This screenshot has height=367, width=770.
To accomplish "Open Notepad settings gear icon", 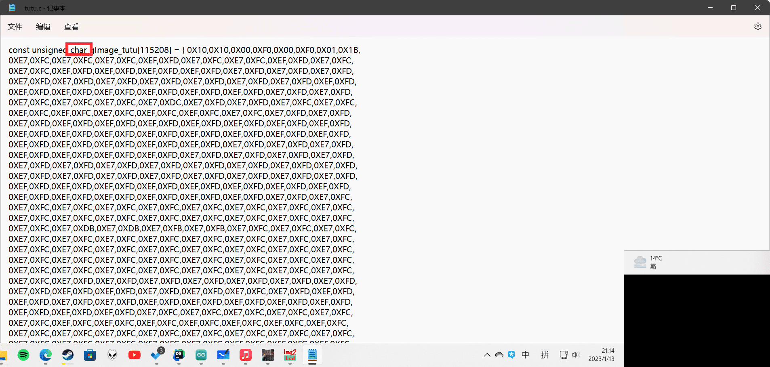I will 757,26.
